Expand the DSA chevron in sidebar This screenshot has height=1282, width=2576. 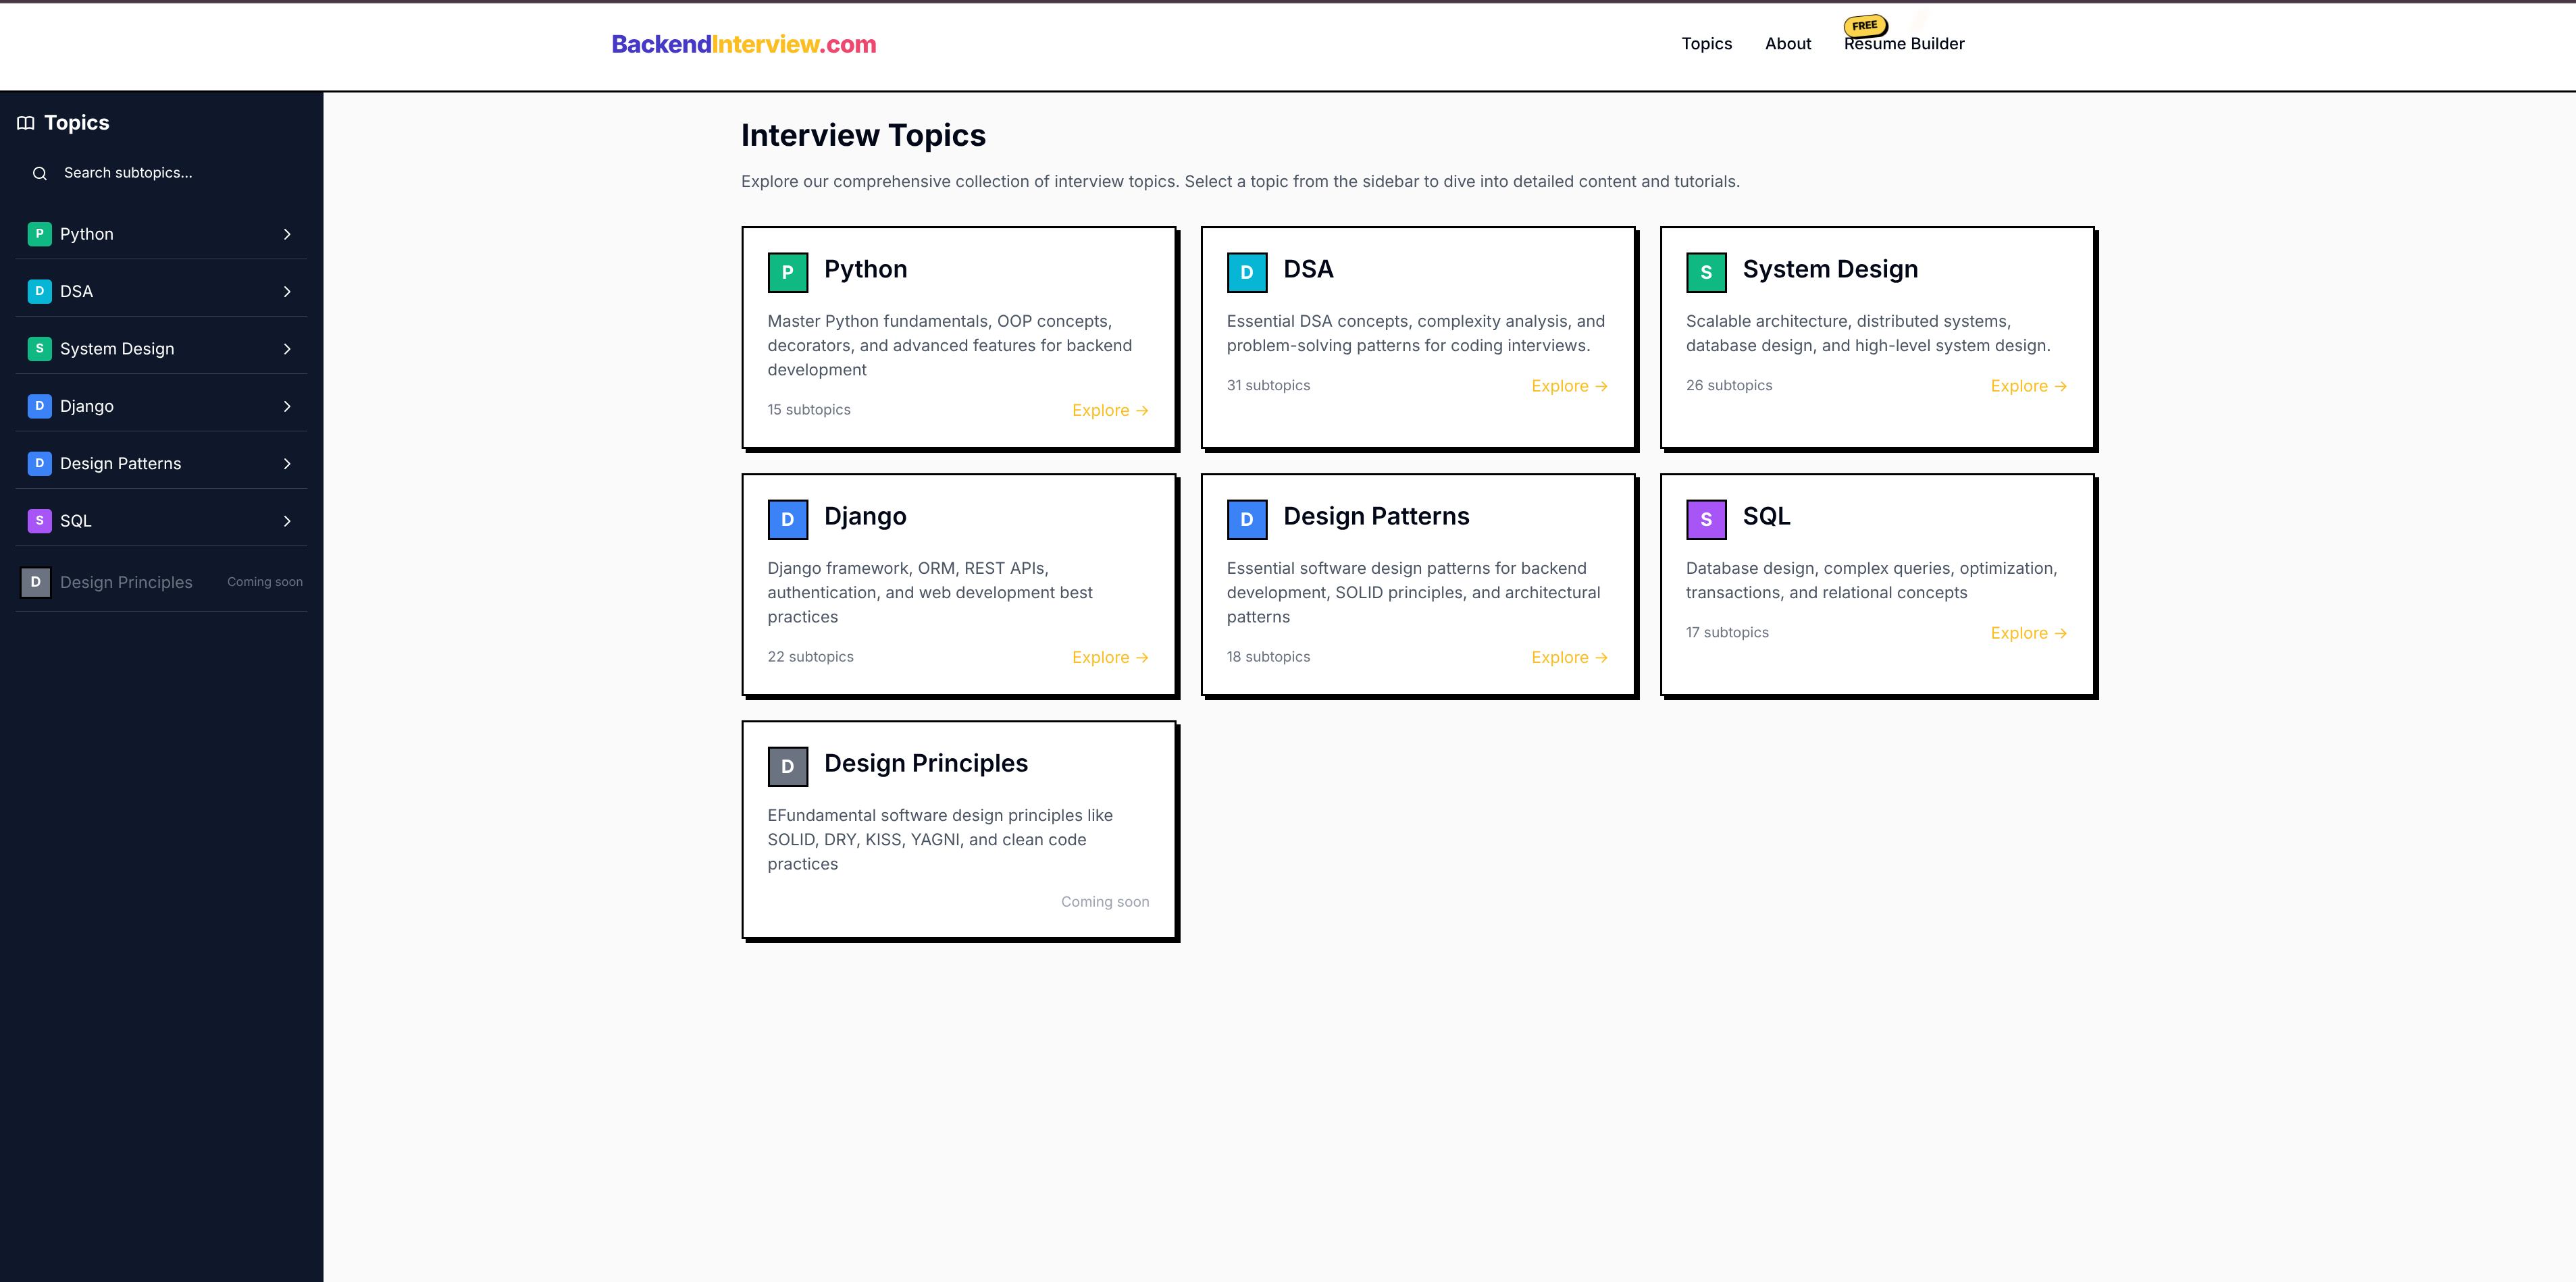(x=287, y=292)
